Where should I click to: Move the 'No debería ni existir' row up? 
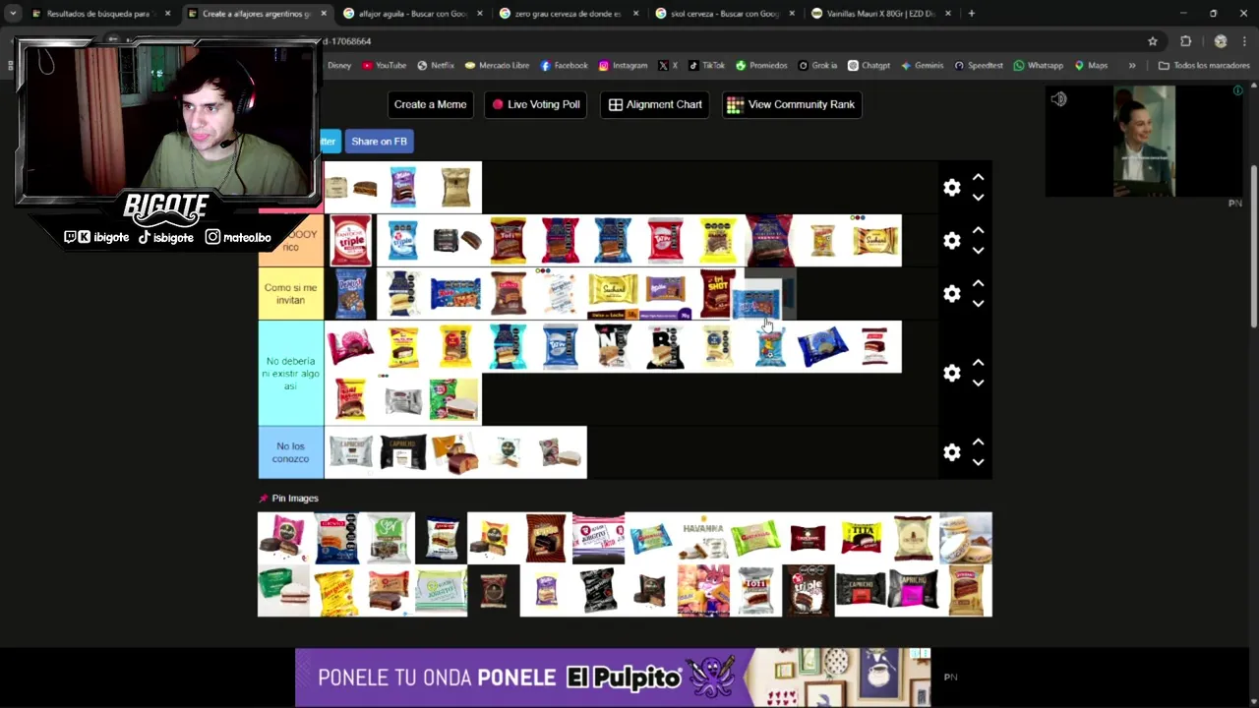978,363
